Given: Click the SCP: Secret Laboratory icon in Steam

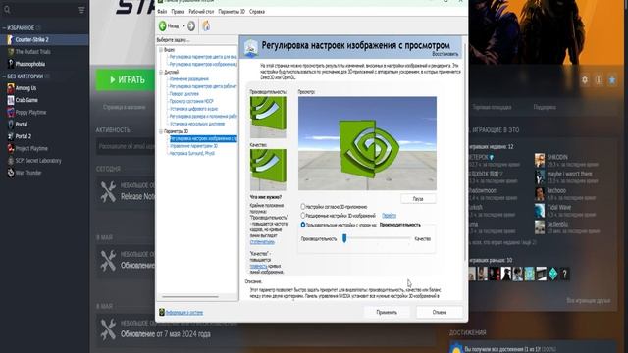Looking at the screenshot, I should 11,161.
